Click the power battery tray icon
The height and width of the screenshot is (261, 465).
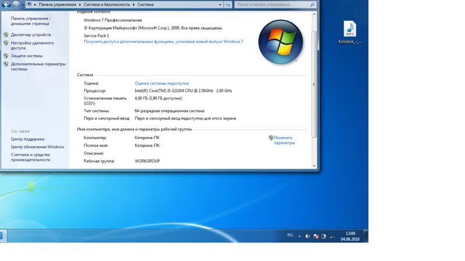[x=324, y=236]
